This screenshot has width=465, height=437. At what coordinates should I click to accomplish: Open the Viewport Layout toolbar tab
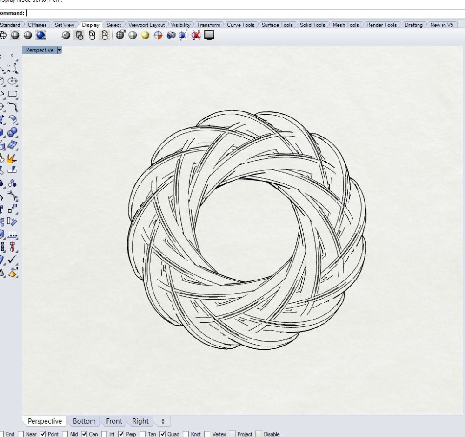click(146, 25)
